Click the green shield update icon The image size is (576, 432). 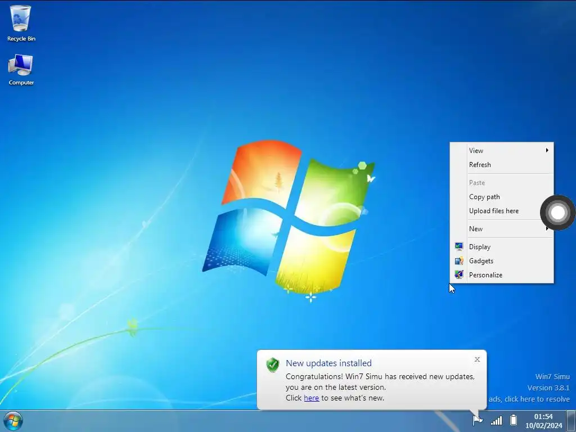[273, 364]
